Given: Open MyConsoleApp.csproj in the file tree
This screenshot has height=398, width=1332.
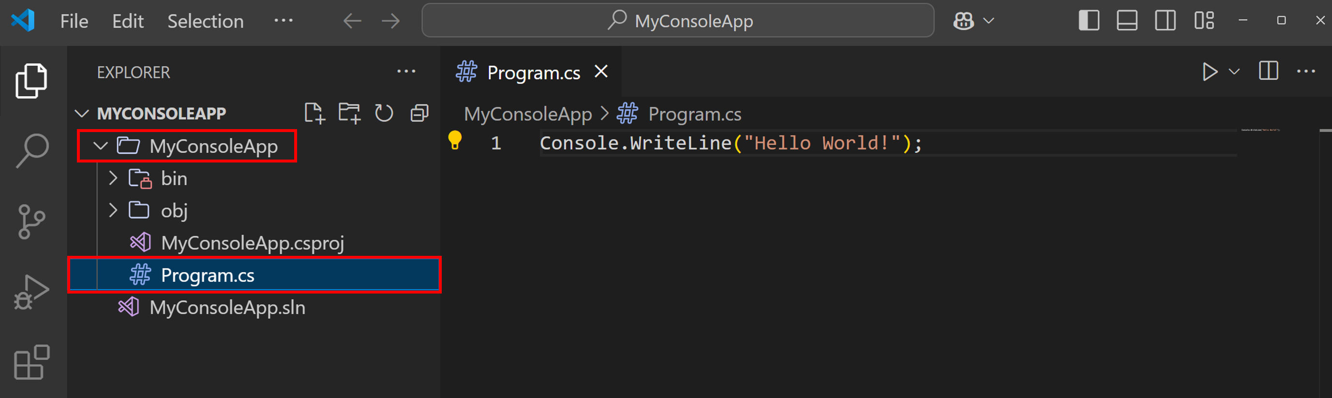Looking at the screenshot, I should (252, 243).
